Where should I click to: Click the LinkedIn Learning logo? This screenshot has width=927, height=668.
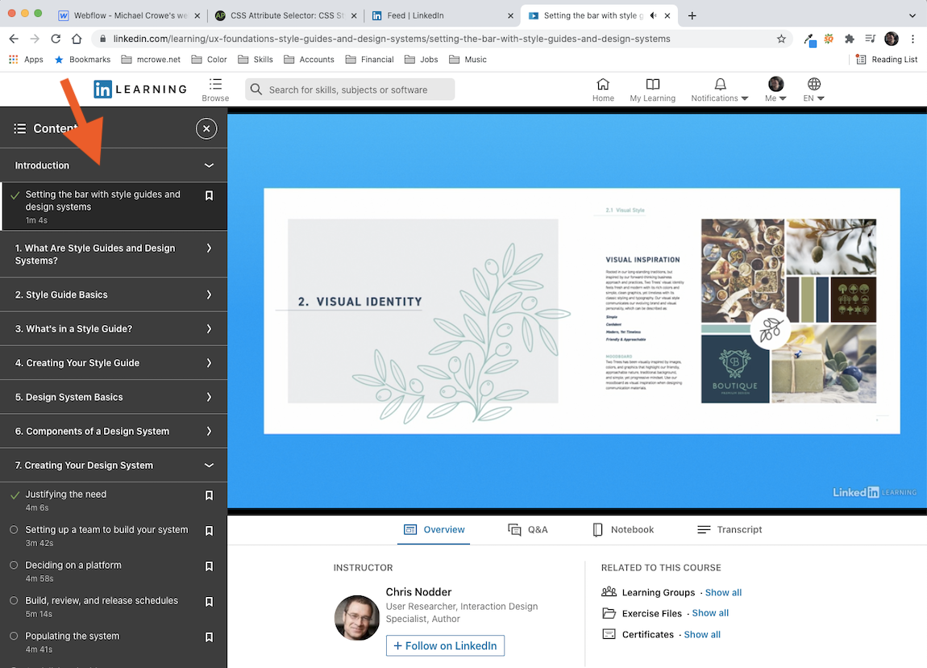click(x=140, y=90)
